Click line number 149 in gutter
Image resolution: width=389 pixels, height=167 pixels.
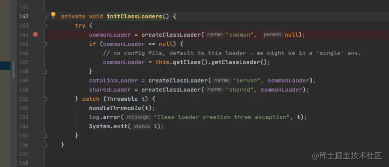[x=24, y=81]
